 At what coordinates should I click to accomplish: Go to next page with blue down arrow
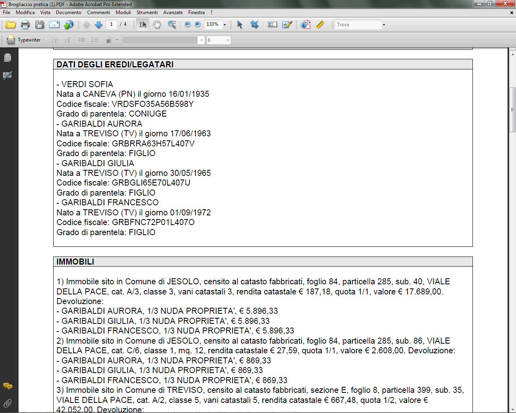point(98,25)
